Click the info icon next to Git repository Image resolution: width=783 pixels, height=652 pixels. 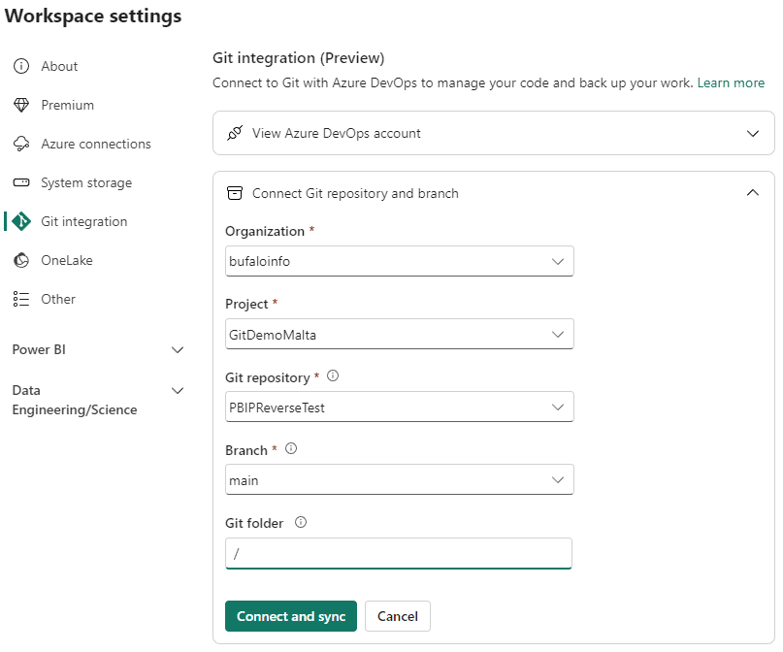pos(333,375)
